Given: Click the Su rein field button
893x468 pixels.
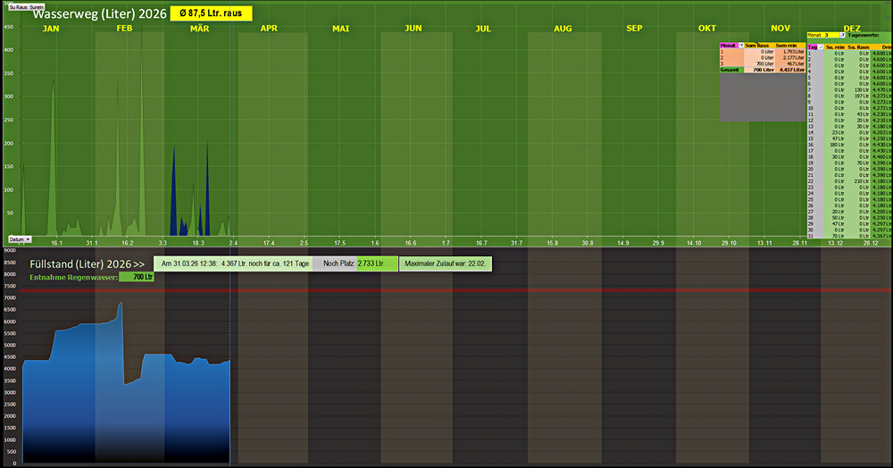Looking at the screenshot, I should pyautogui.click(x=37, y=6).
